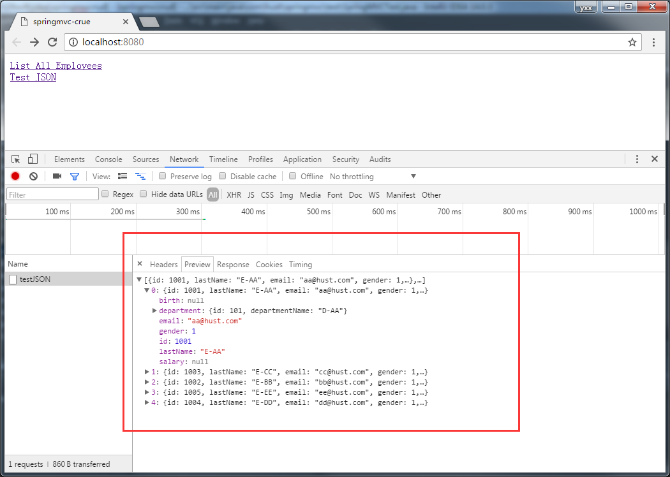Open the Elements panel tab

point(69,159)
